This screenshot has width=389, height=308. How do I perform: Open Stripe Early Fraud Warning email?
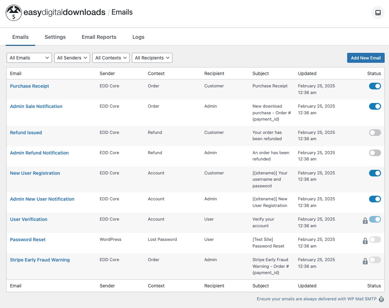40,260
